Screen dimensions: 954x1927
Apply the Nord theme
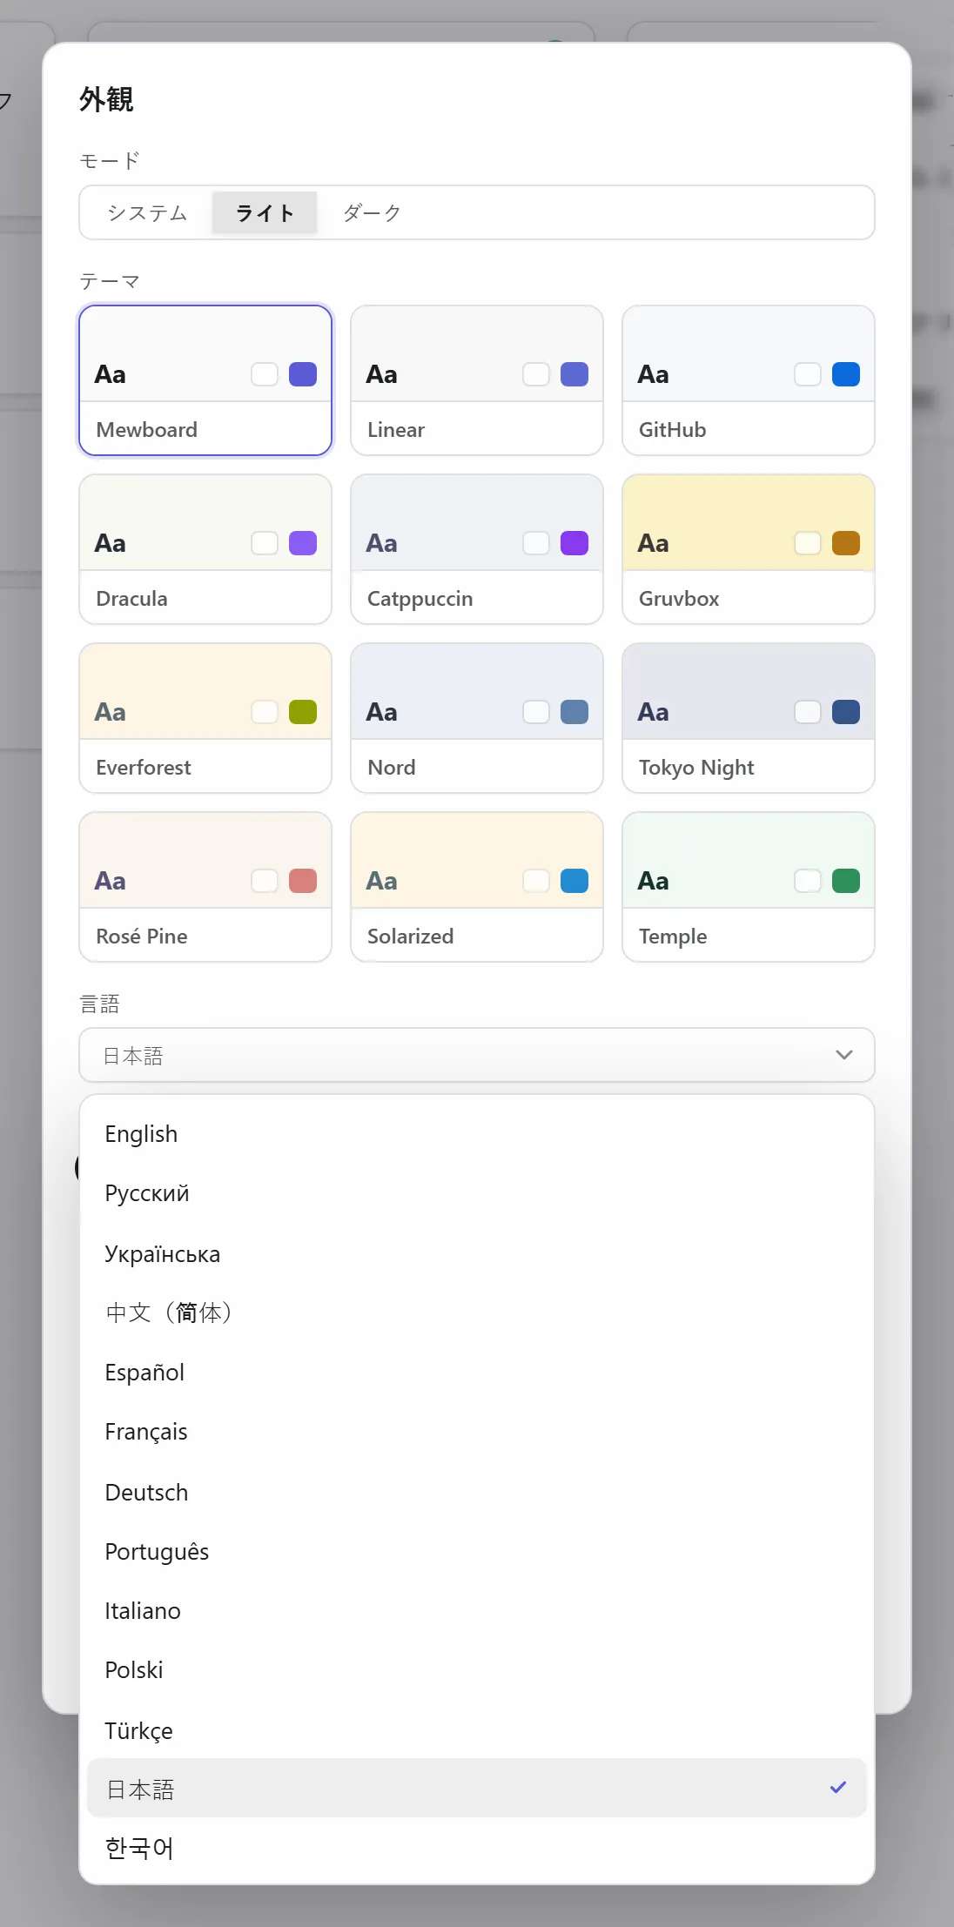tap(477, 718)
